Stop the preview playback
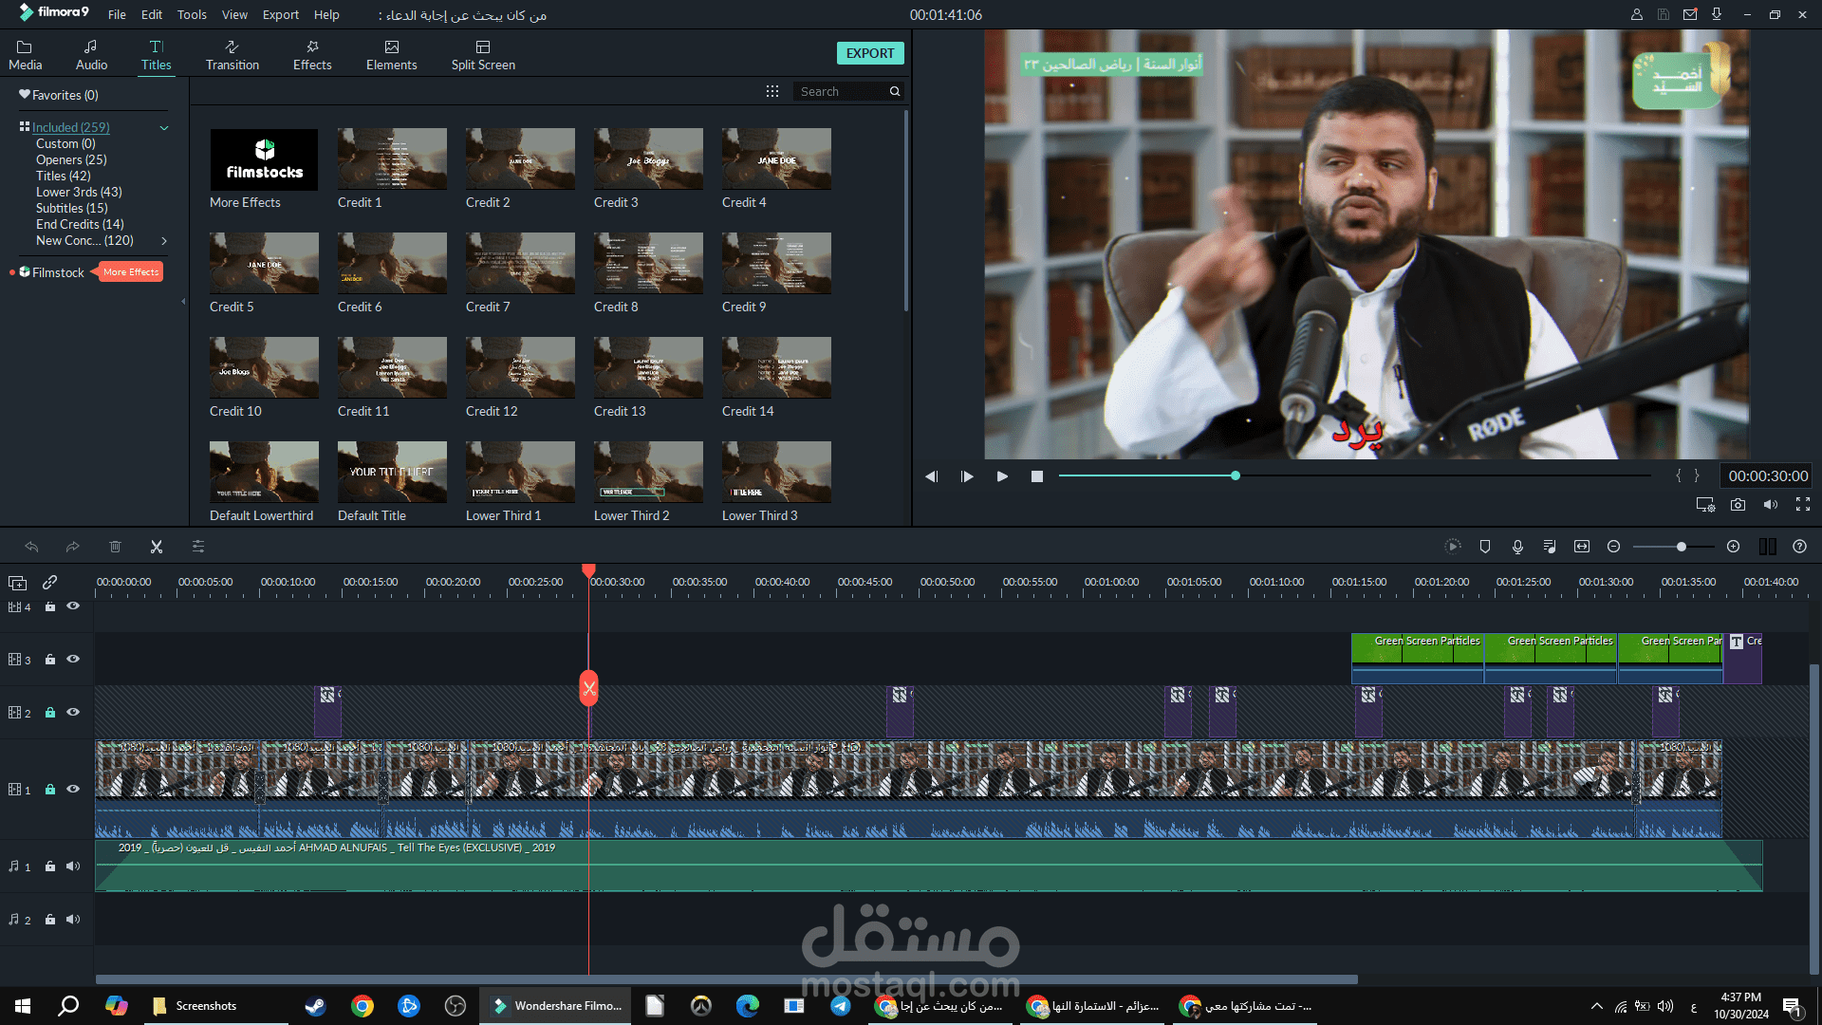Screen dimensions: 1822x1025 click(x=1037, y=476)
